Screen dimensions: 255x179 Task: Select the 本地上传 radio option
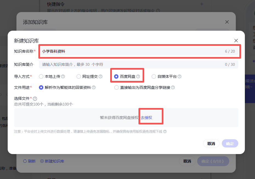pos(41,76)
